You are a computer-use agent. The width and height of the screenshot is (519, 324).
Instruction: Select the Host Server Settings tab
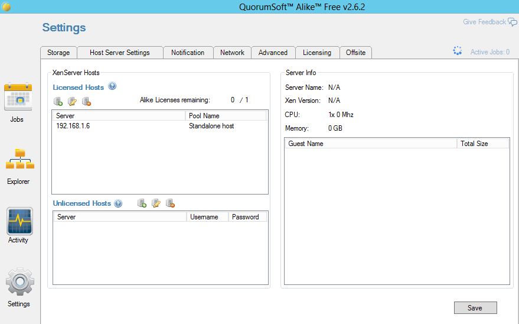coord(120,53)
